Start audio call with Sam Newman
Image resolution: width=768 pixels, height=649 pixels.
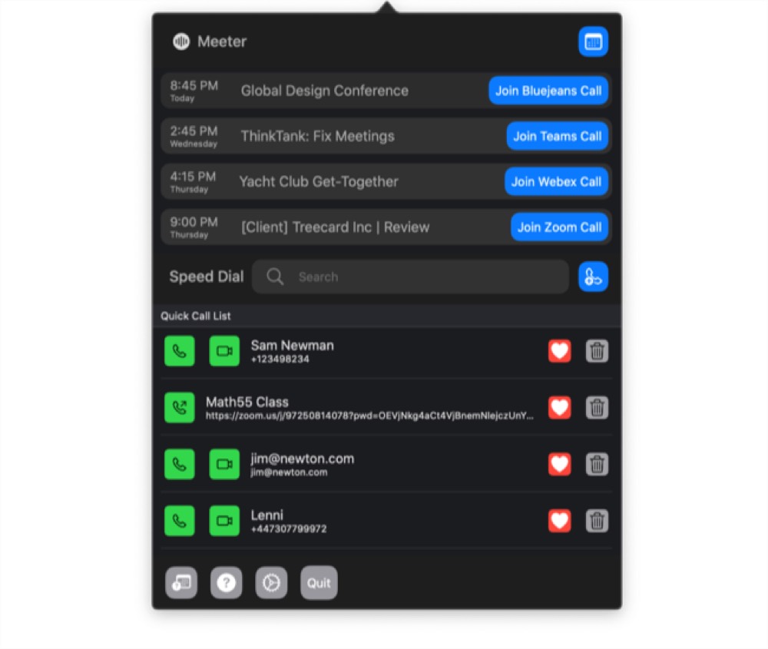click(x=179, y=351)
